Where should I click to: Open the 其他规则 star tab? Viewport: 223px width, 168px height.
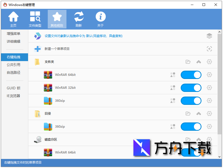(x=57, y=19)
